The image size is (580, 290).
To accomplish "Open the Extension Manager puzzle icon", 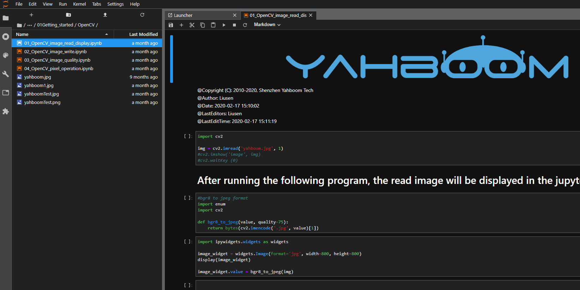I will [x=6, y=111].
